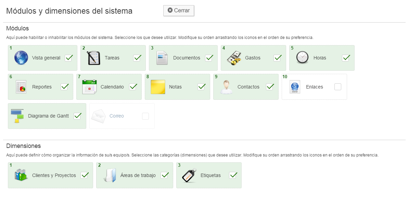Select the Documentos page icon
The width and height of the screenshot is (408, 204).
coord(162,58)
